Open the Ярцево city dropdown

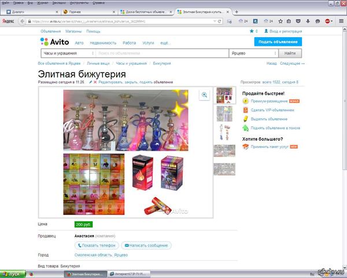[253, 53]
